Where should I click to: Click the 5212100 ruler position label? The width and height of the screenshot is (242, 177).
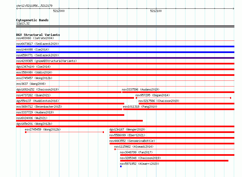[156, 11]
